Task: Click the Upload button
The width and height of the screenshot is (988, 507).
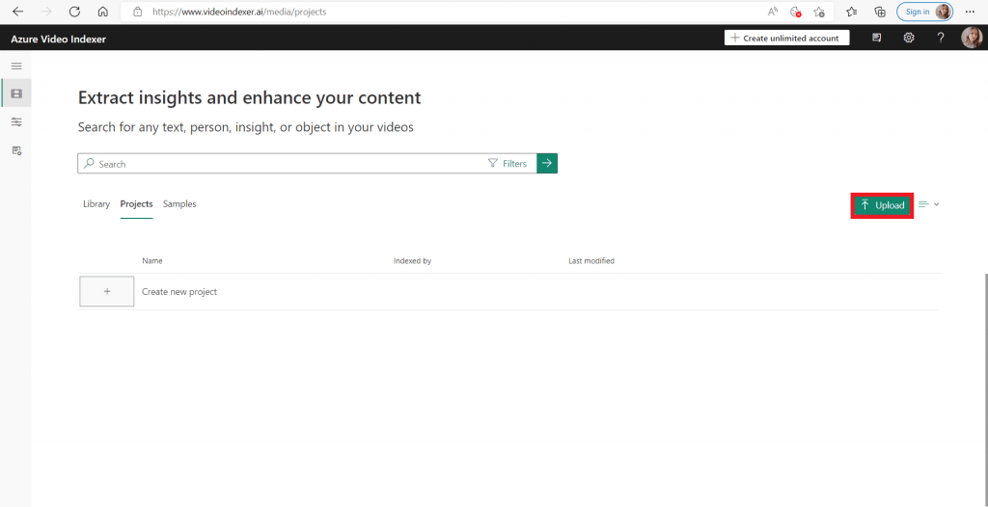Action: coord(882,205)
